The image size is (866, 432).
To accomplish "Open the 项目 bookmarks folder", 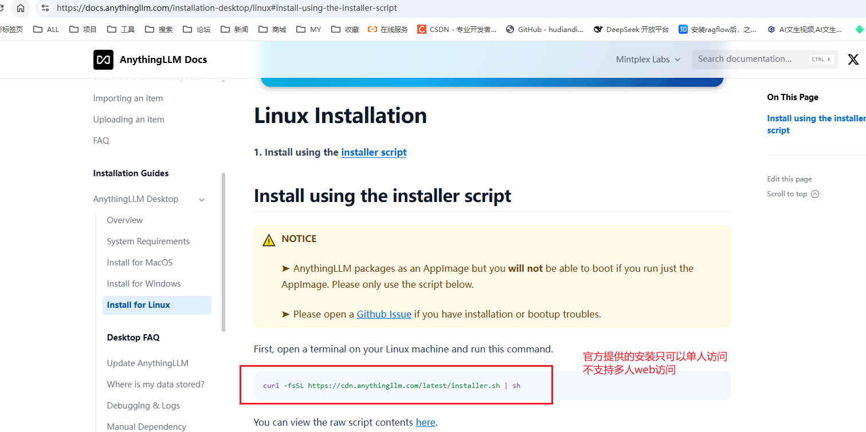I will (83, 29).
